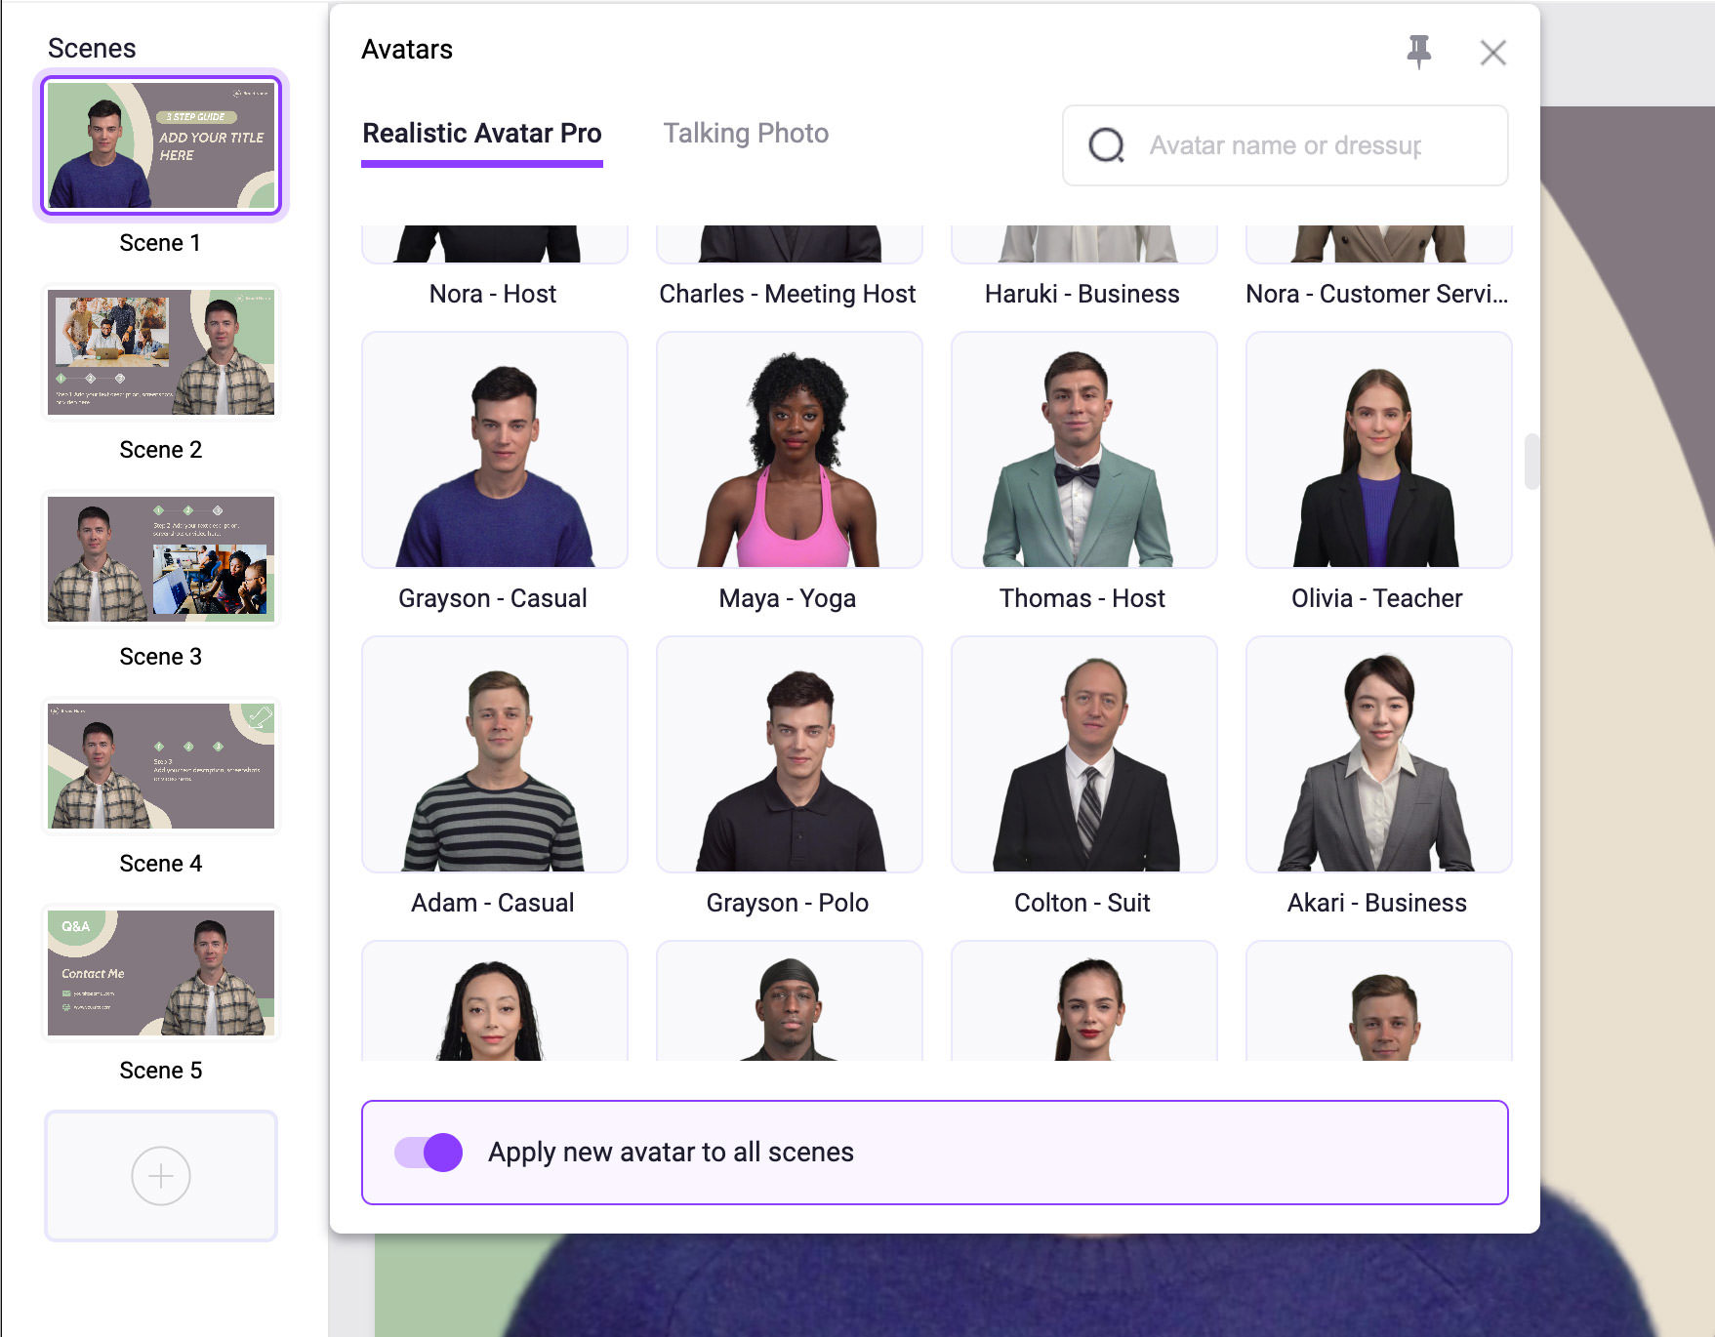Go to the Scene 4 thumbnail
Image resolution: width=1715 pixels, height=1337 pixels.
[161, 766]
